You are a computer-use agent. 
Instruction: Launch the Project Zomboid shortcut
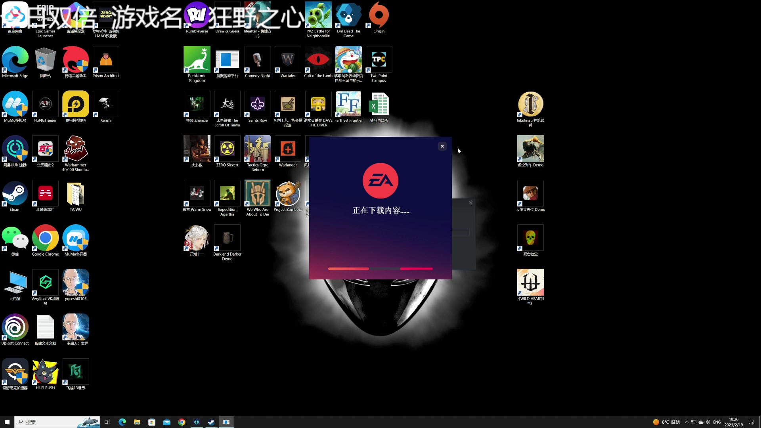tap(288, 196)
